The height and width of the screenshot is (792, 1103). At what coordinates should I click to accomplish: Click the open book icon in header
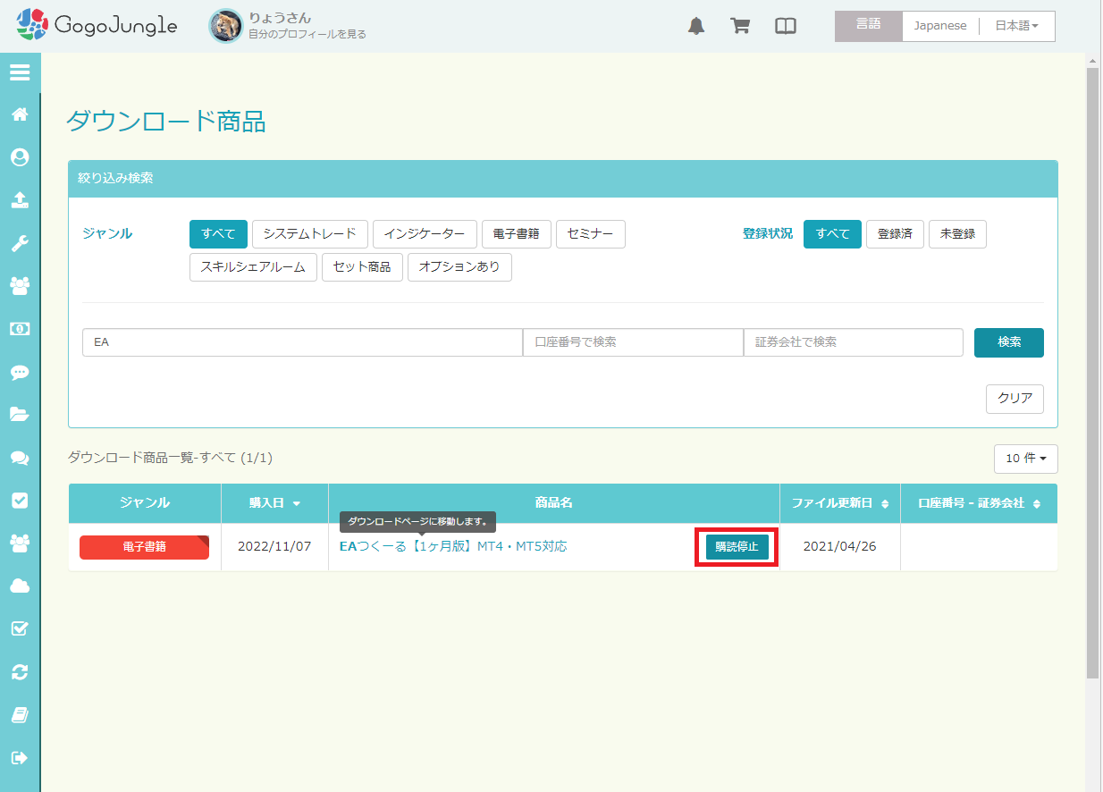click(785, 26)
